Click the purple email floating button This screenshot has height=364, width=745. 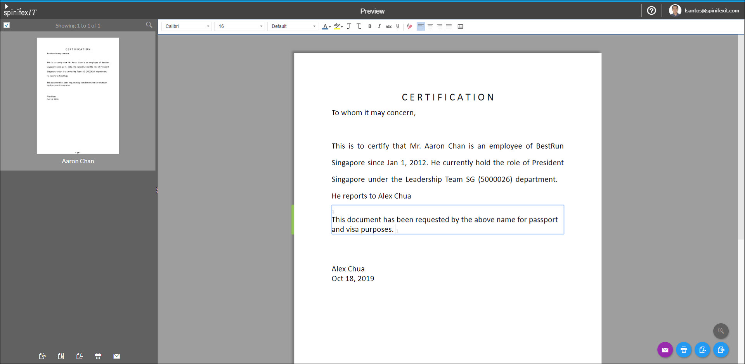point(665,350)
